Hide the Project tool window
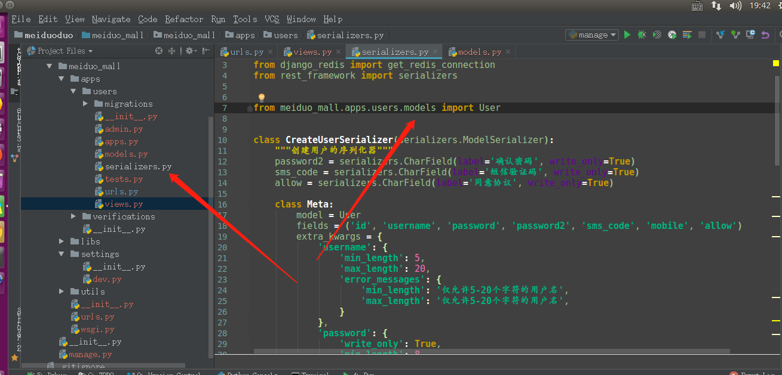The width and height of the screenshot is (782, 375). [x=206, y=51]
